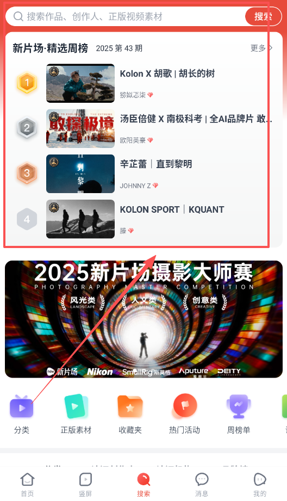Open the 直到黎明 video thumbnail
This screenshot has width=287, height=501.
[x=80, y=174]
